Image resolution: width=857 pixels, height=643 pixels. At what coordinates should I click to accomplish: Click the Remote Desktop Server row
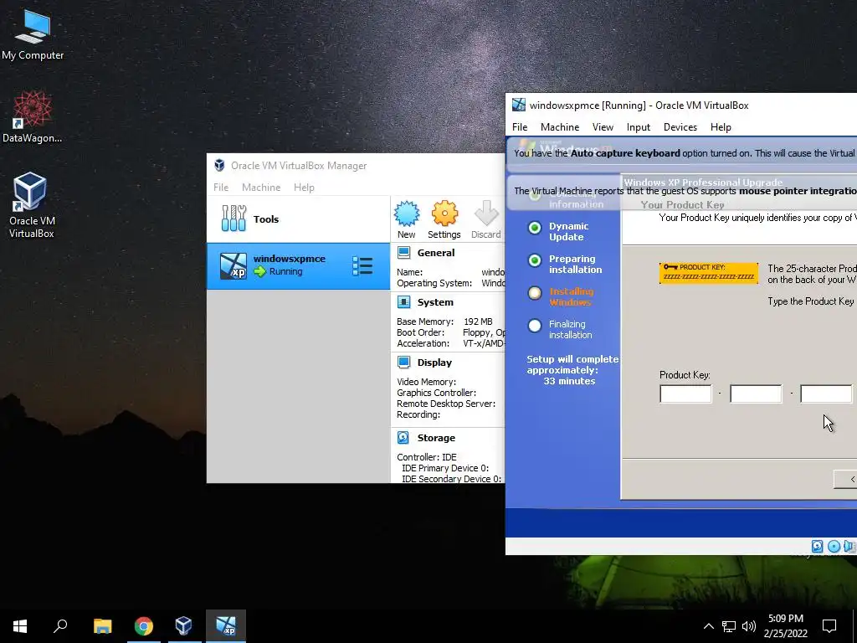(446, 404)
